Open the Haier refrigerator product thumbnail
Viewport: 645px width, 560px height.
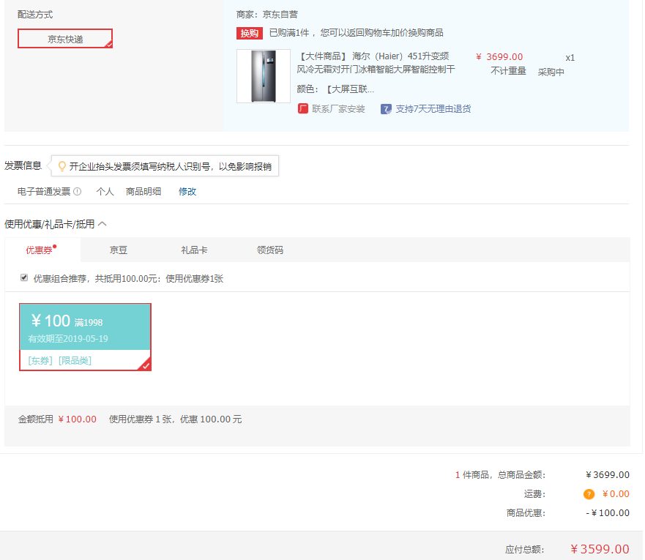264,76
